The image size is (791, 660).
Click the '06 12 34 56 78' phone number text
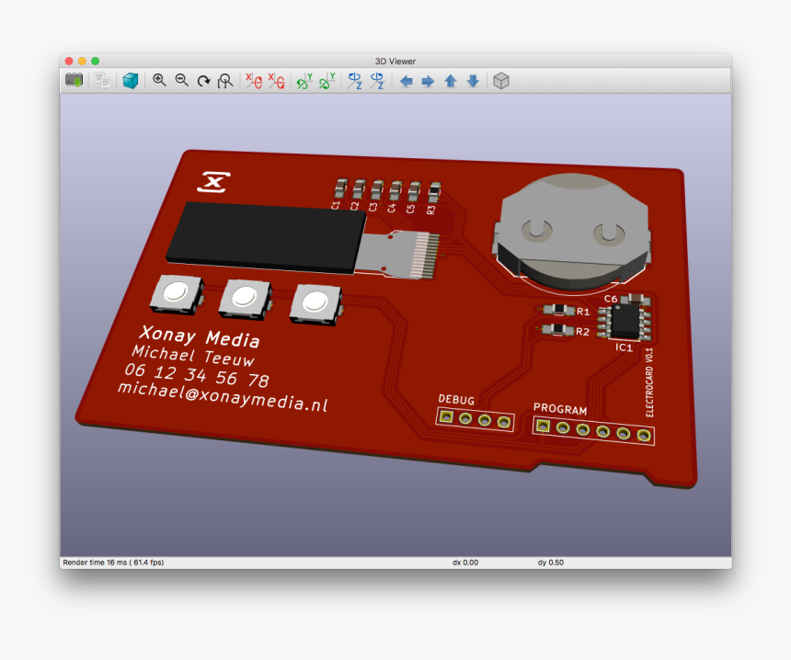197,376
